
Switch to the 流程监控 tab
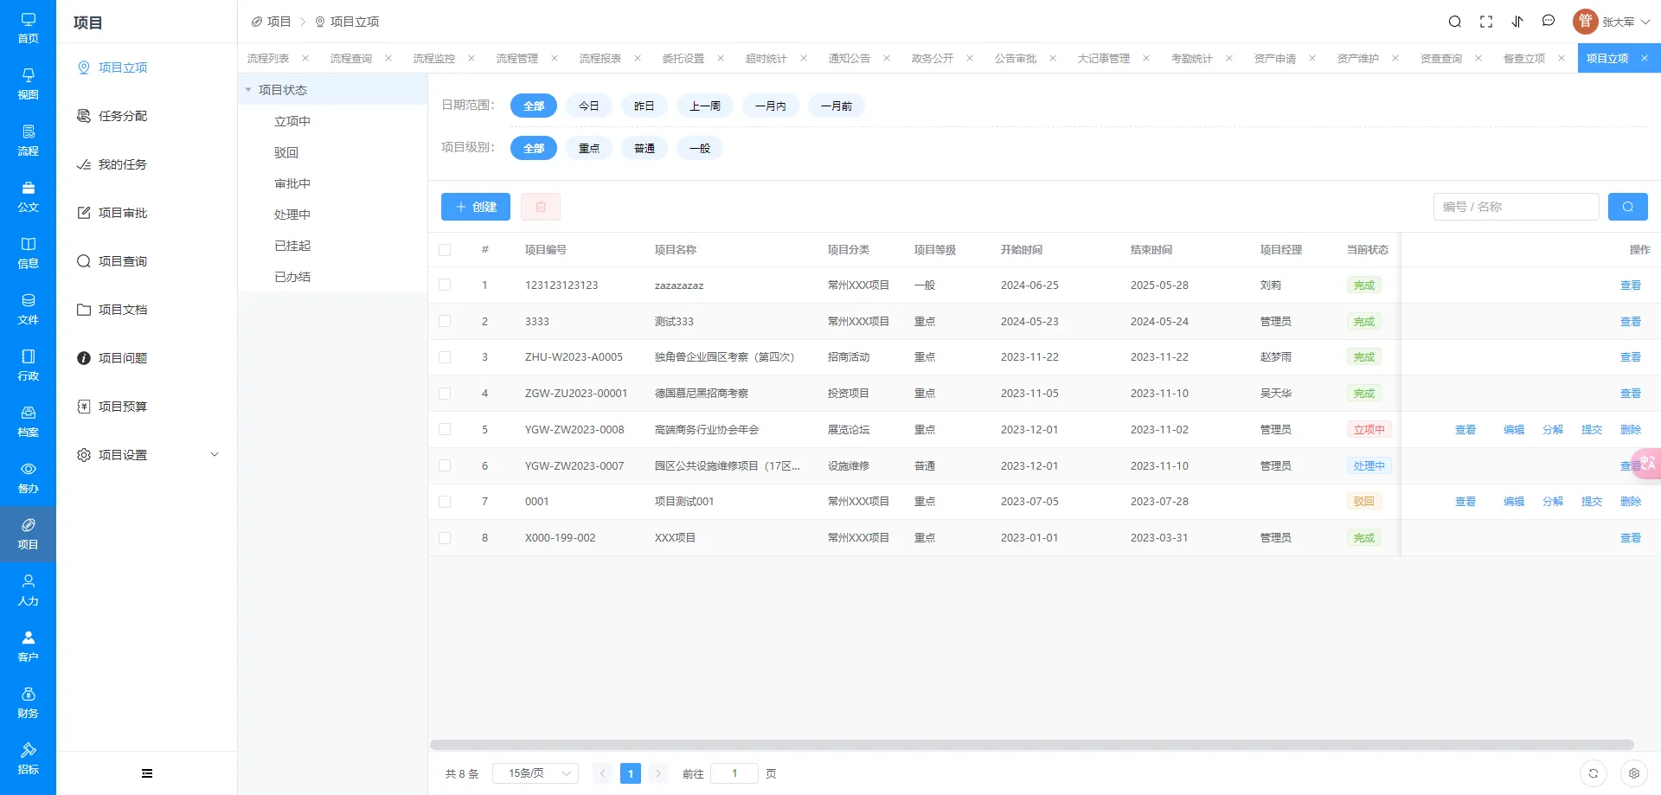pos(434,59)
